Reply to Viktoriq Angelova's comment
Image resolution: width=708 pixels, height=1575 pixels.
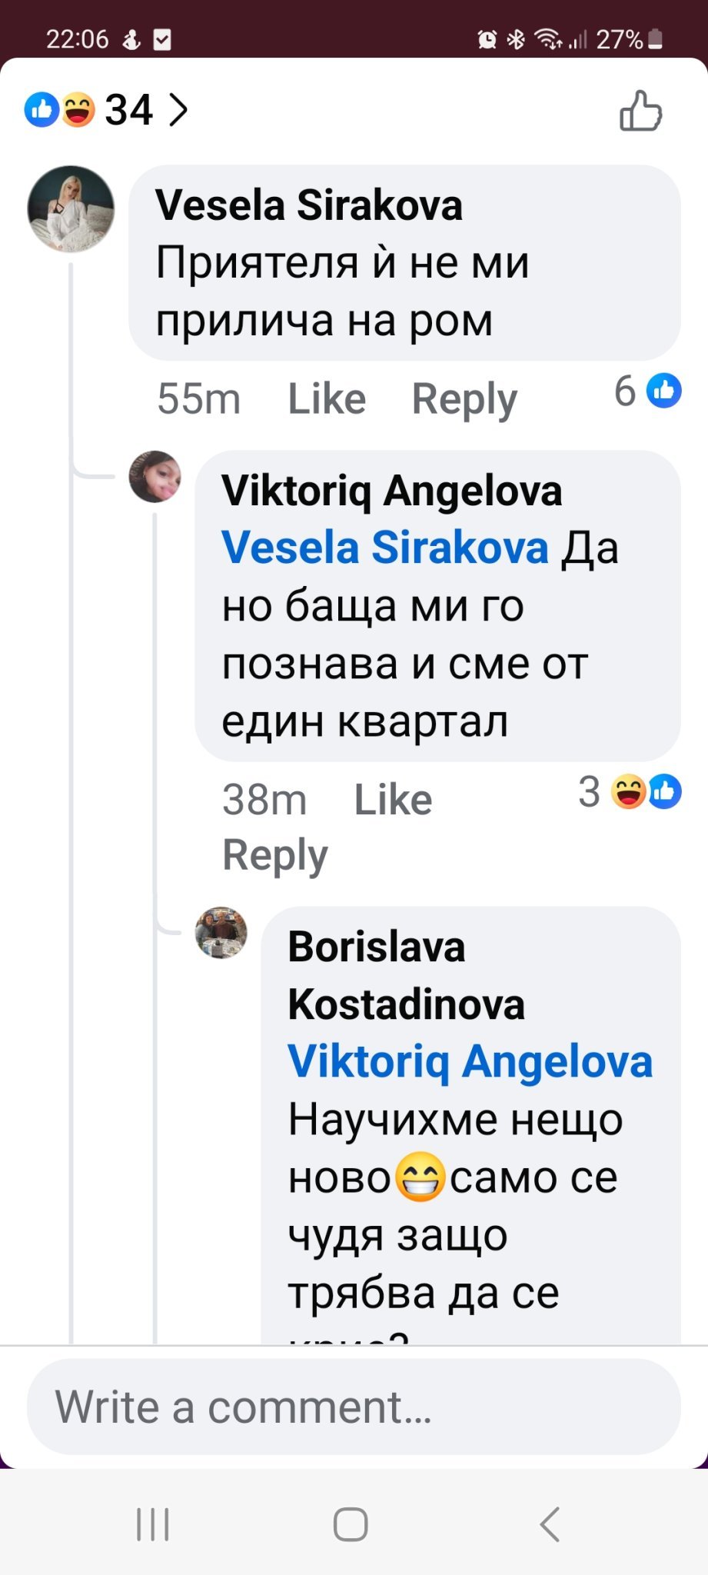(274, 855)
